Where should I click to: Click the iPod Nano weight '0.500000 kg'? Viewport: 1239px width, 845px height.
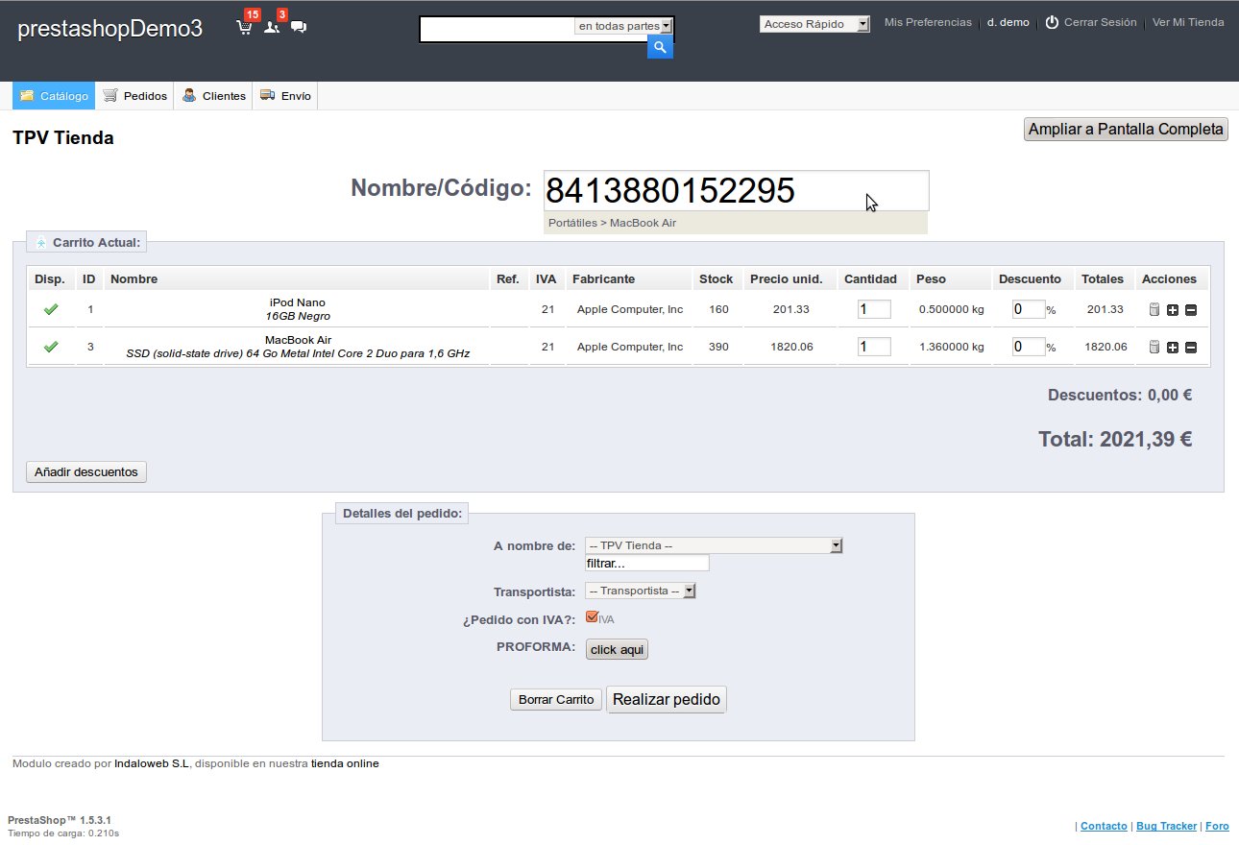[952, 309]
